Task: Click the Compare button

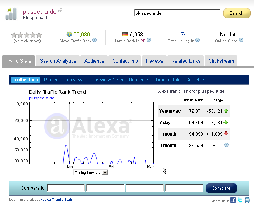Action: pos(221,188)
